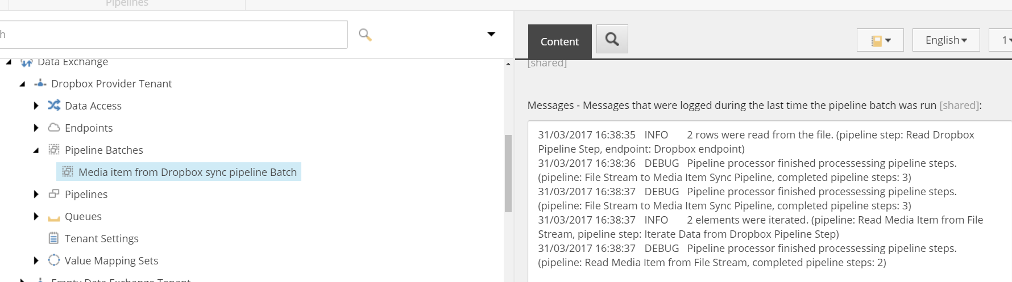The image size is (1012, 282).
Task: Switch to the Content tab
Action: [559, 41]
